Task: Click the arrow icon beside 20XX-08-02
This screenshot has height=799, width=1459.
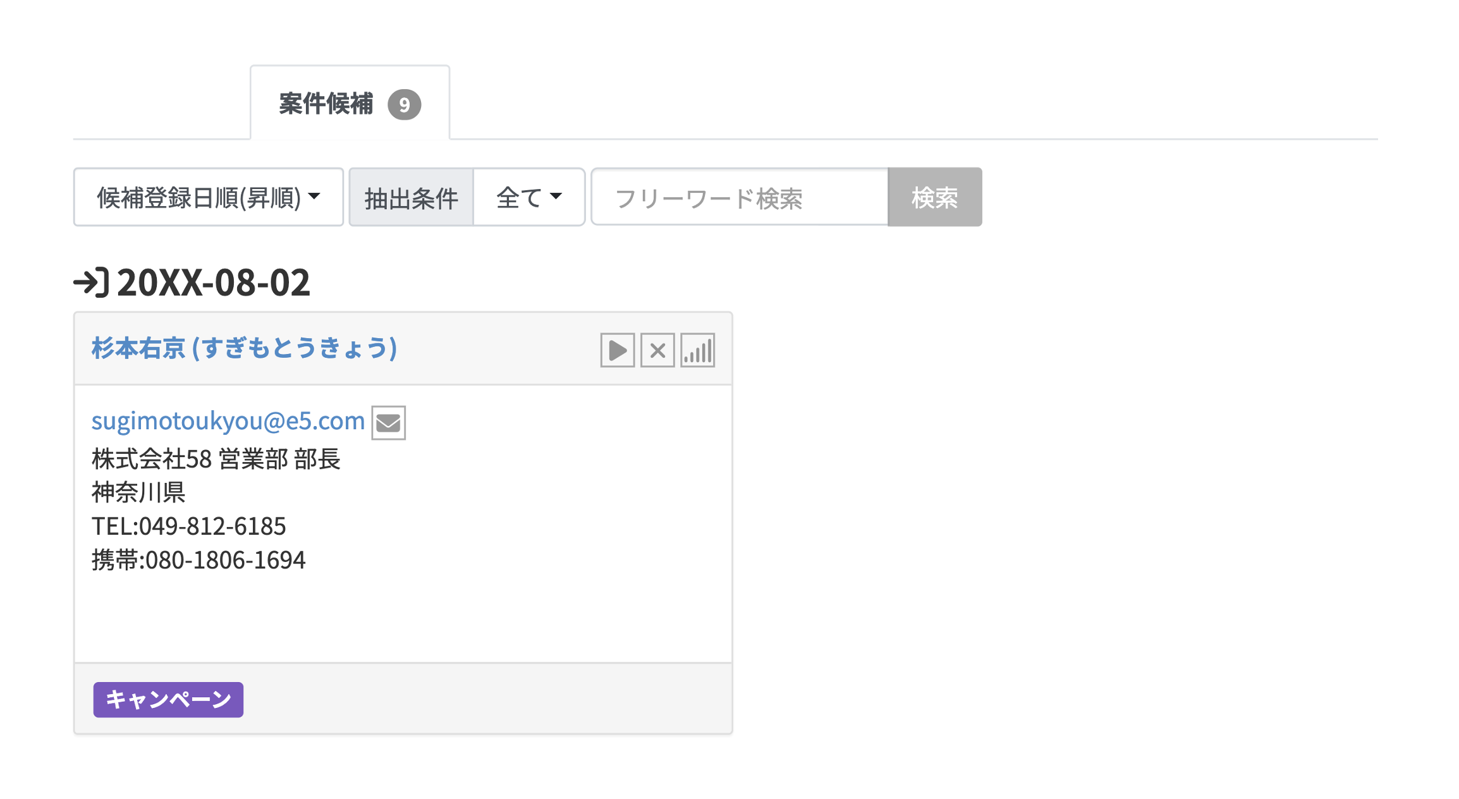Action: [x=91, y=282]
